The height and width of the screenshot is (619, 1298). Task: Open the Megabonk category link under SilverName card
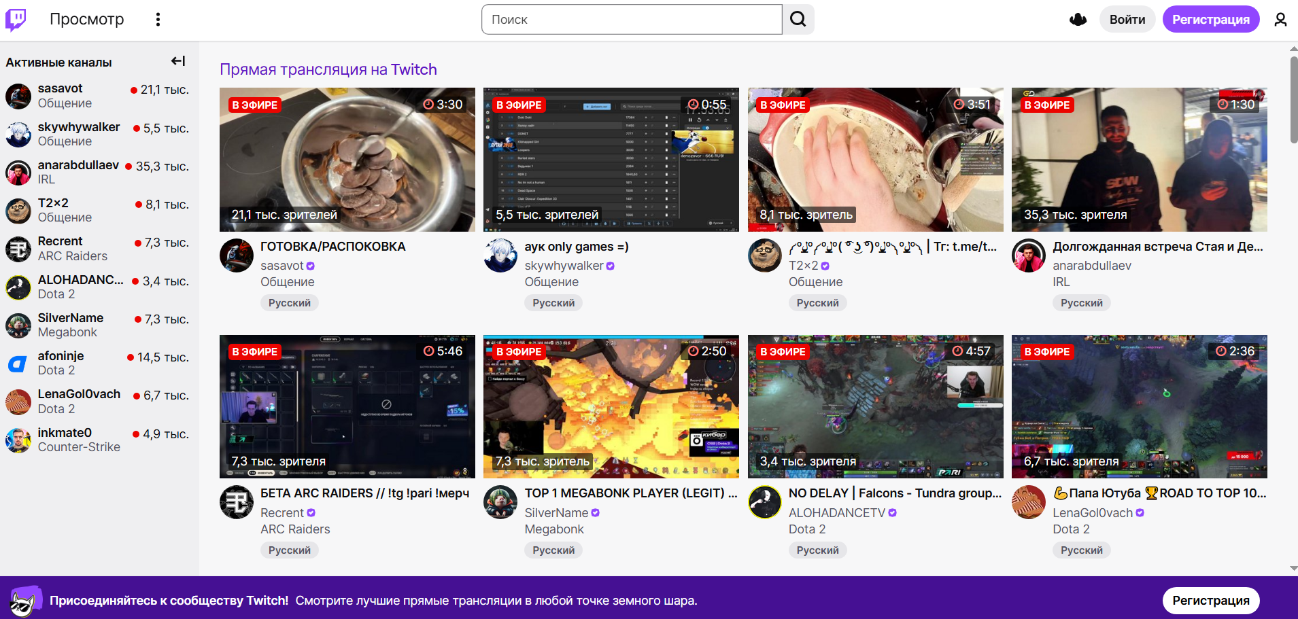click(x=554, y=529)
